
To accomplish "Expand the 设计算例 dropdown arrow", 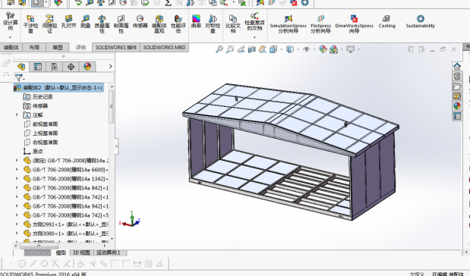I will [x=10, y=37].
